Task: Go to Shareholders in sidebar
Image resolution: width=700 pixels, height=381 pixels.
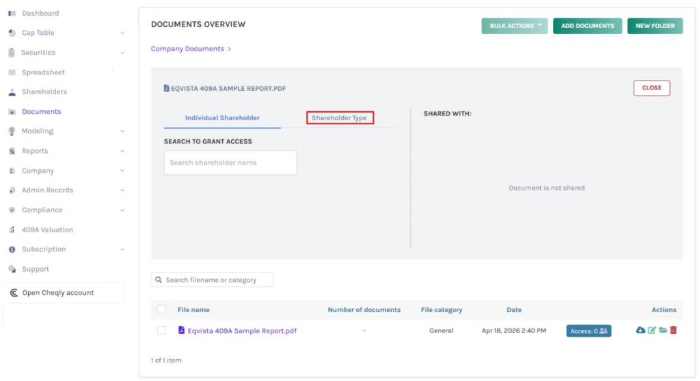Action: point(44,91)
